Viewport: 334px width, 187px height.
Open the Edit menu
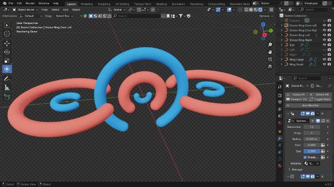pyautogui.click(x=19, y=4)
